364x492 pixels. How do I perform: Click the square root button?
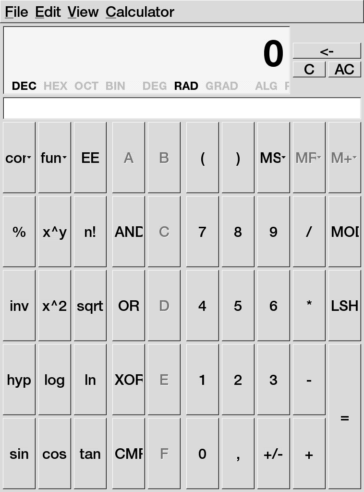coord(90,306)
